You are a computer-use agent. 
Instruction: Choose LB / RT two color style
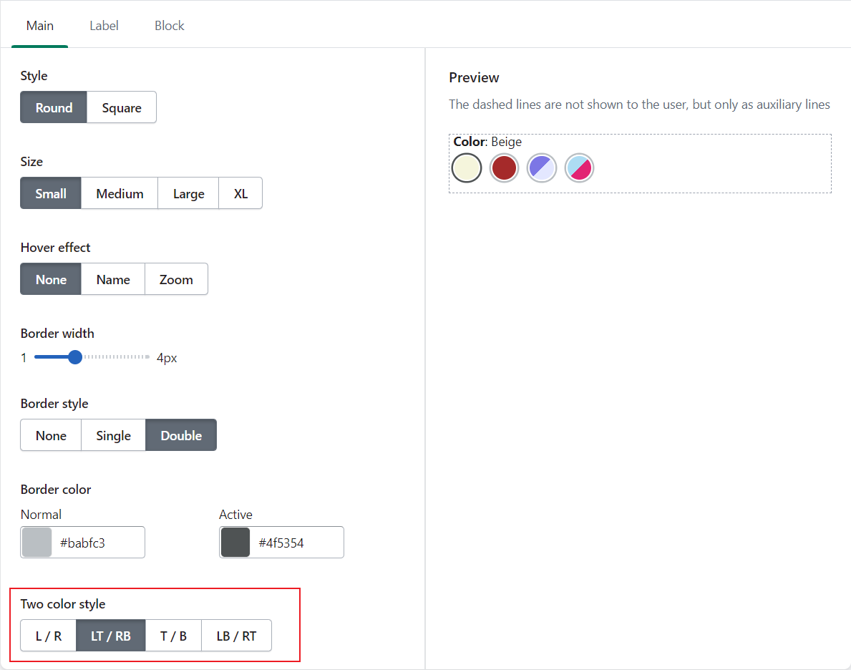click(236, 636)
